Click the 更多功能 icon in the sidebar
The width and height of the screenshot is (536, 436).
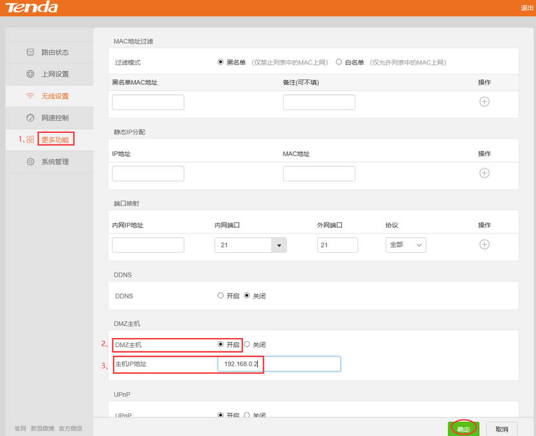30,139
